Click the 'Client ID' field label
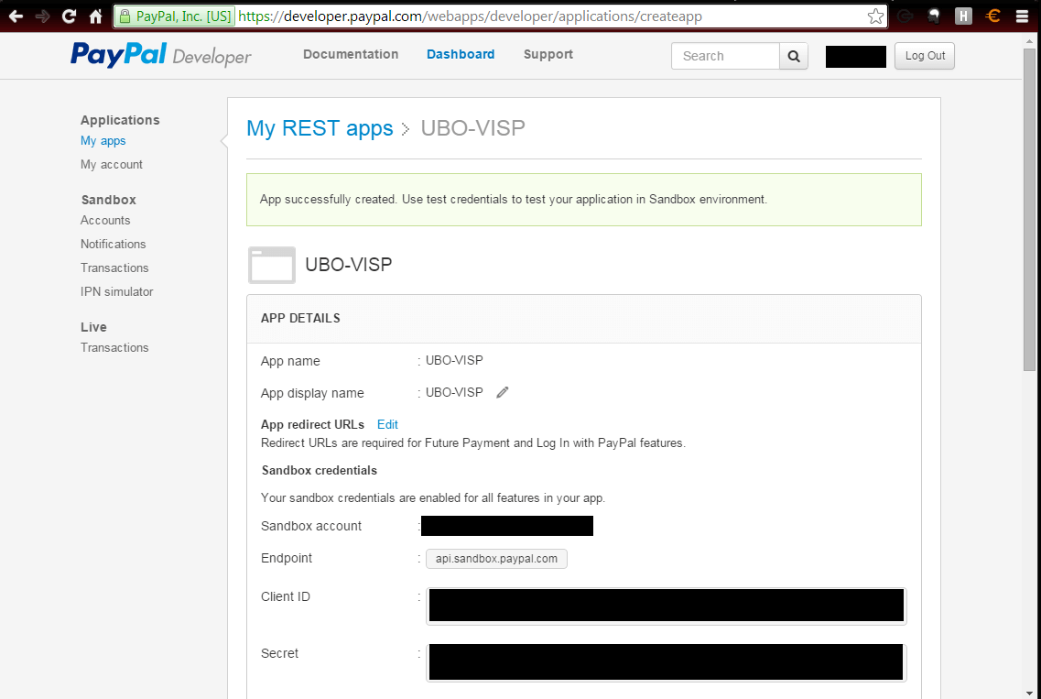 pyautogui.click(x=286, y=596)
